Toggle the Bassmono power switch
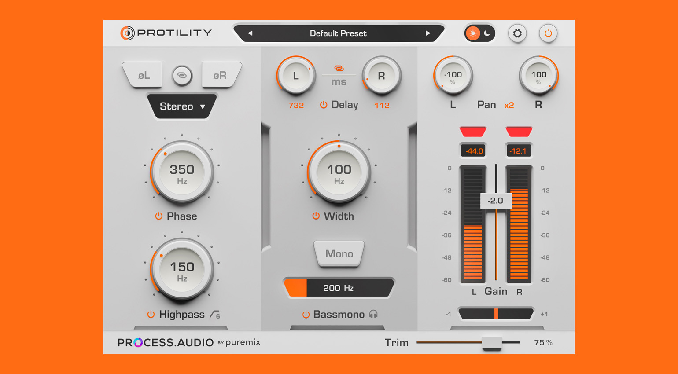 coord(306,314)
